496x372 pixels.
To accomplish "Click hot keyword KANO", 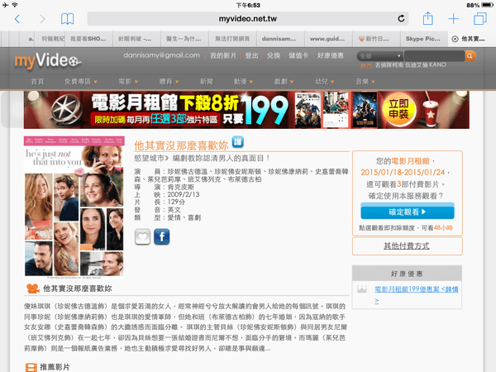I will (437, 64).
